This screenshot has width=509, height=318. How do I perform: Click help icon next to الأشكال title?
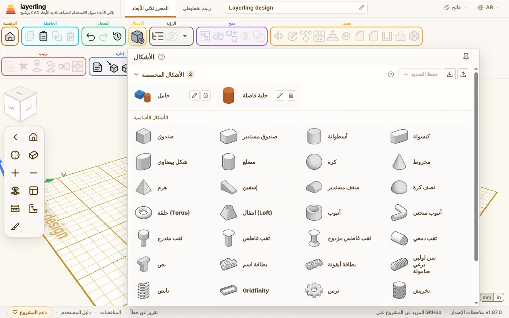(161, 57)
